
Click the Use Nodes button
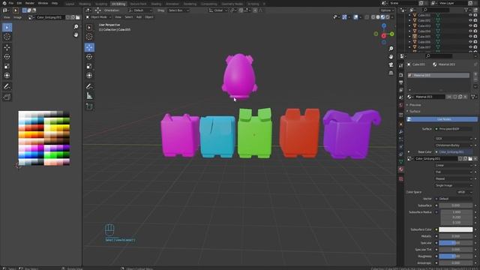(x=442, y=119)
